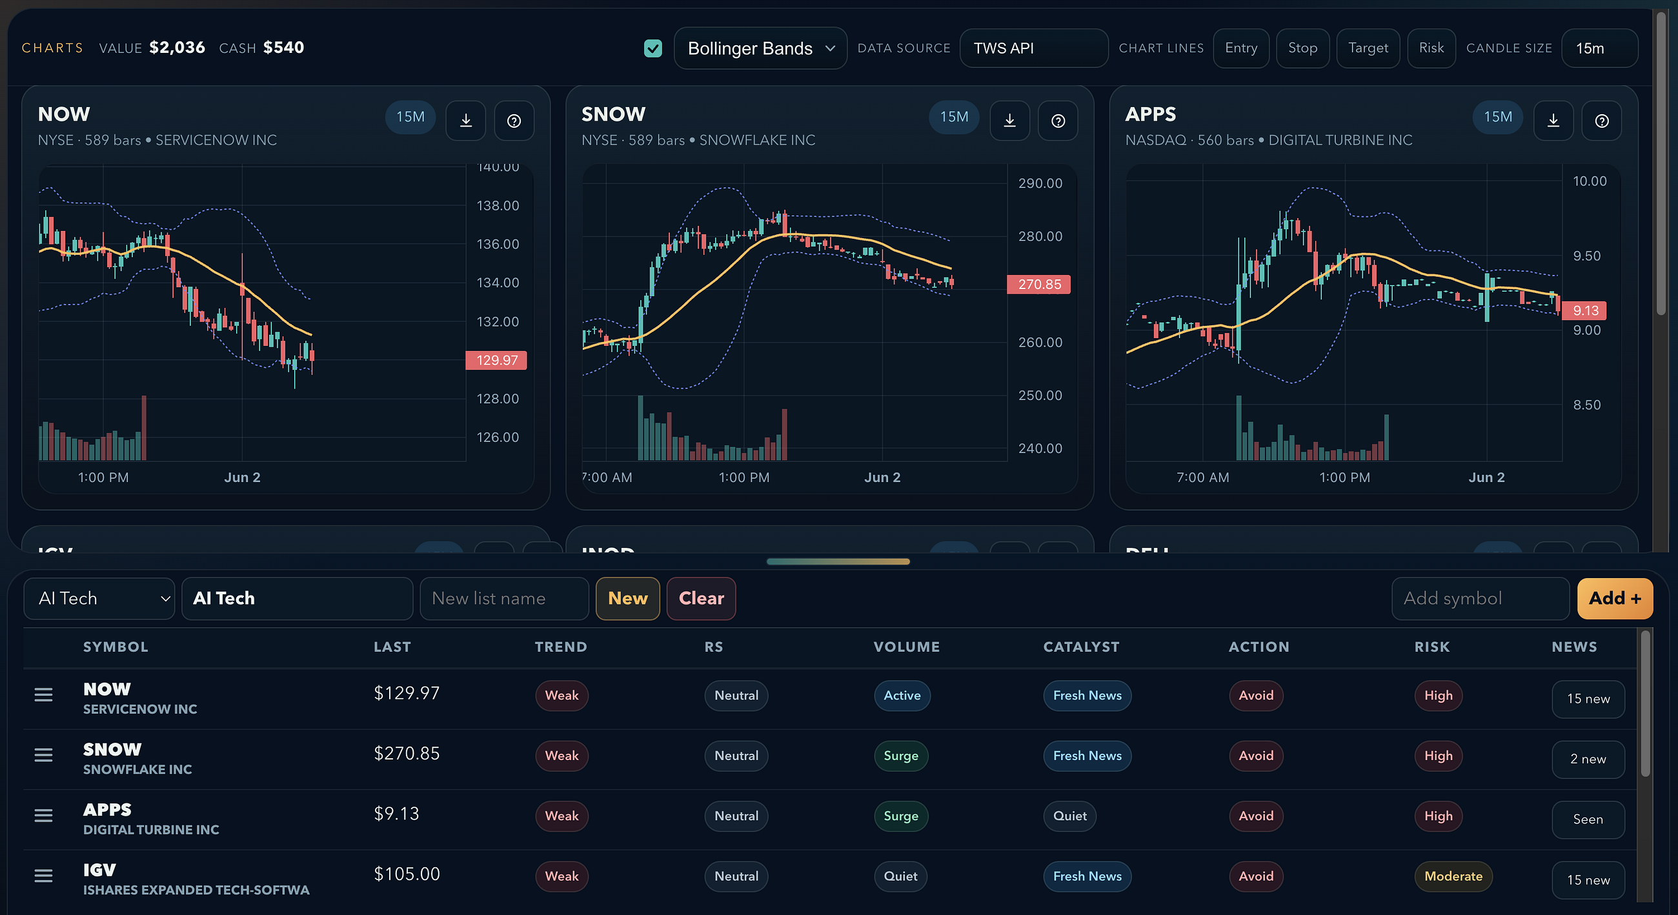This screenshot has height=915, width=1678.
Task: Toggle the Risk chart line
Action: point(1431,48)
